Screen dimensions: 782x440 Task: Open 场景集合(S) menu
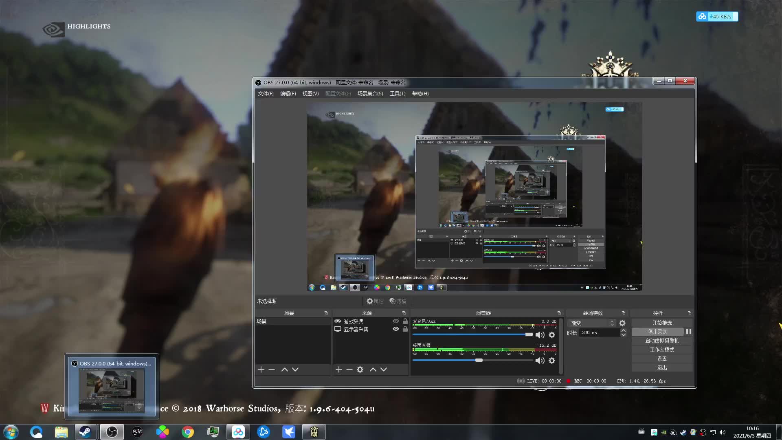[x=370, y=94]
